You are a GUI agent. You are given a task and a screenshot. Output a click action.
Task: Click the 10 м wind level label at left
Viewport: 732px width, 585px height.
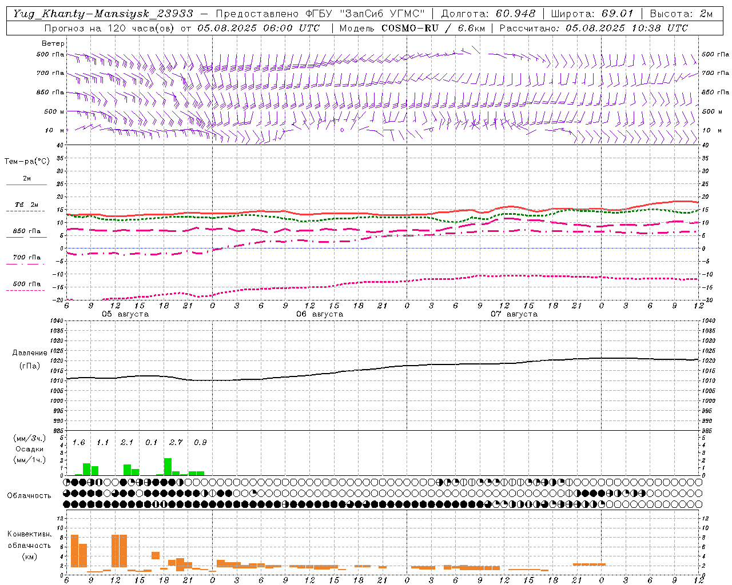pyautogui.click(x=55, y=131)
